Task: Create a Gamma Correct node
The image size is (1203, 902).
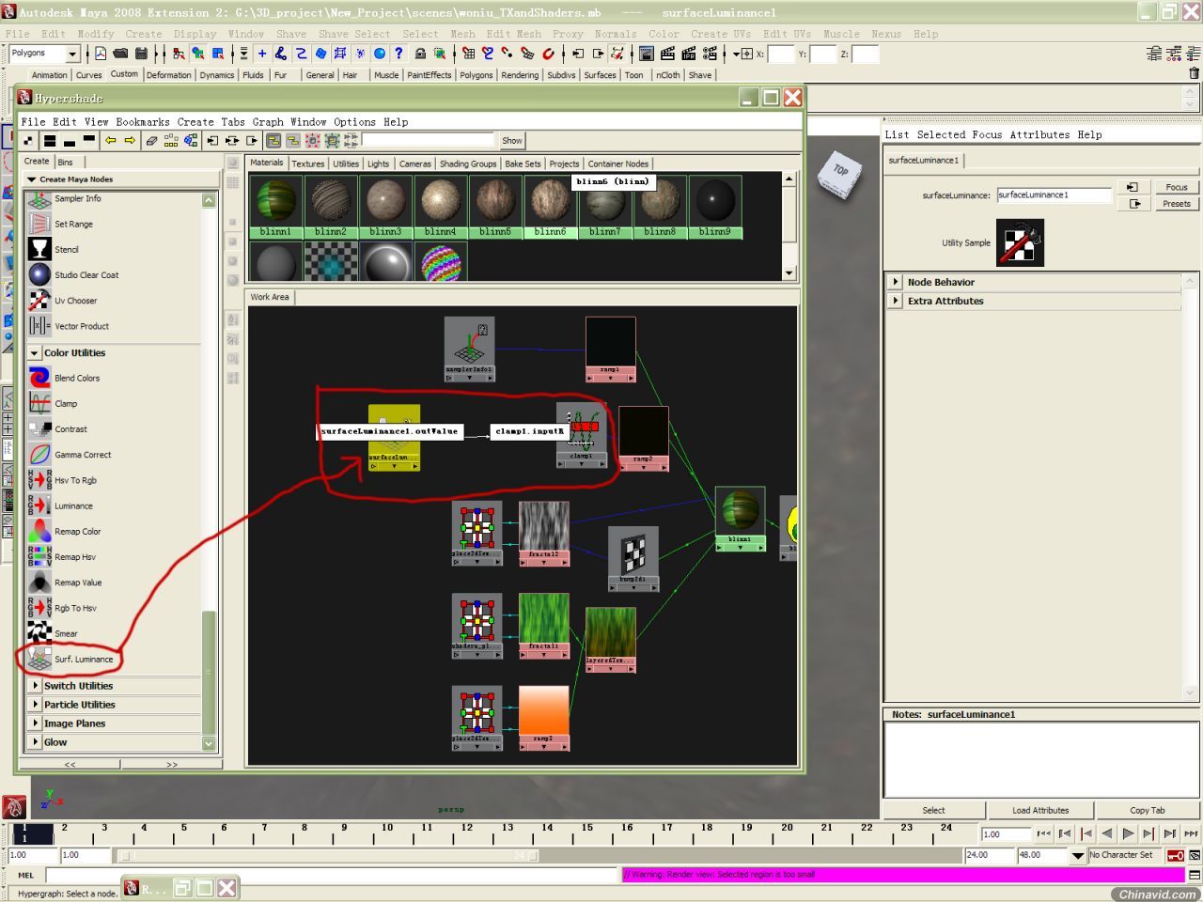Action: pos(70,455)
